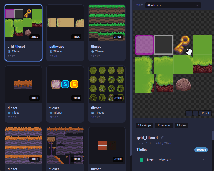Open the brick tileset card thumbnail

[107, 146]
